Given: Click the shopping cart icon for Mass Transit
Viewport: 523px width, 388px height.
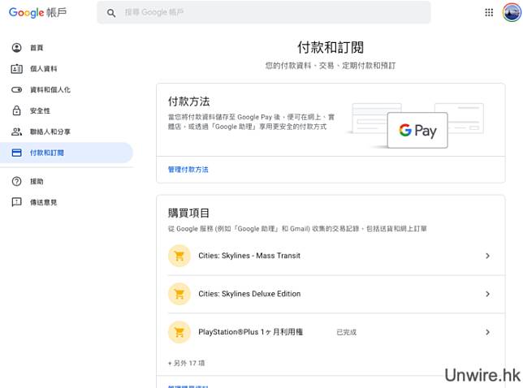Looking at the screenshot, I should point(179,256).
